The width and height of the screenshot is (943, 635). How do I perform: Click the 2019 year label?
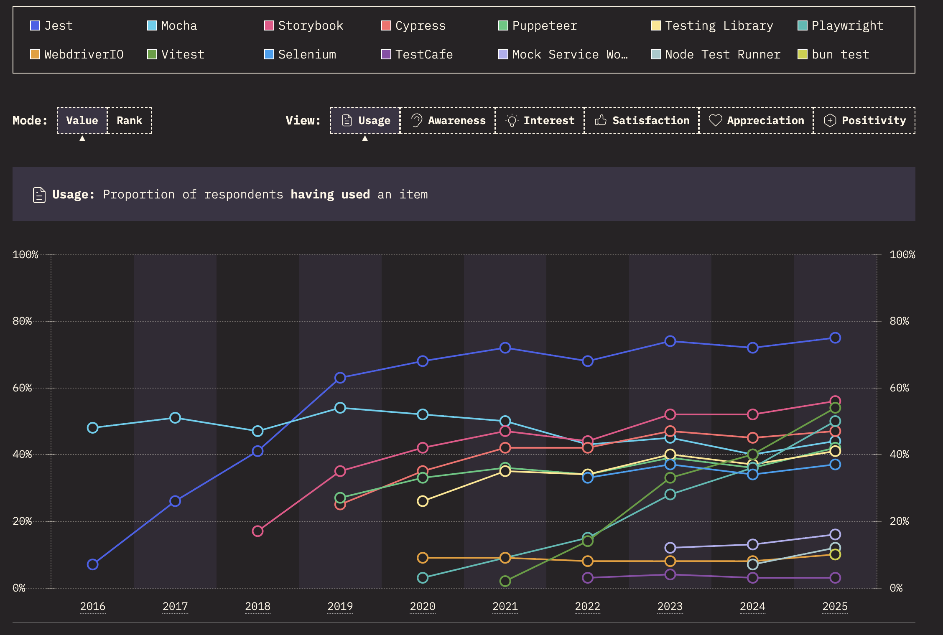[x=340, y=606]
